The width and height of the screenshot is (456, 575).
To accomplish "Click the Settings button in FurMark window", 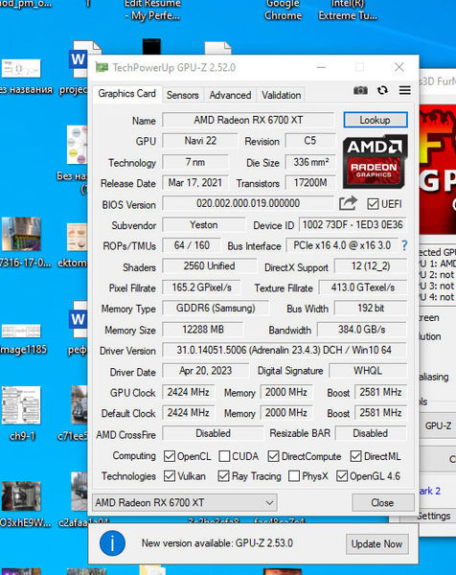I will [434, 516].
